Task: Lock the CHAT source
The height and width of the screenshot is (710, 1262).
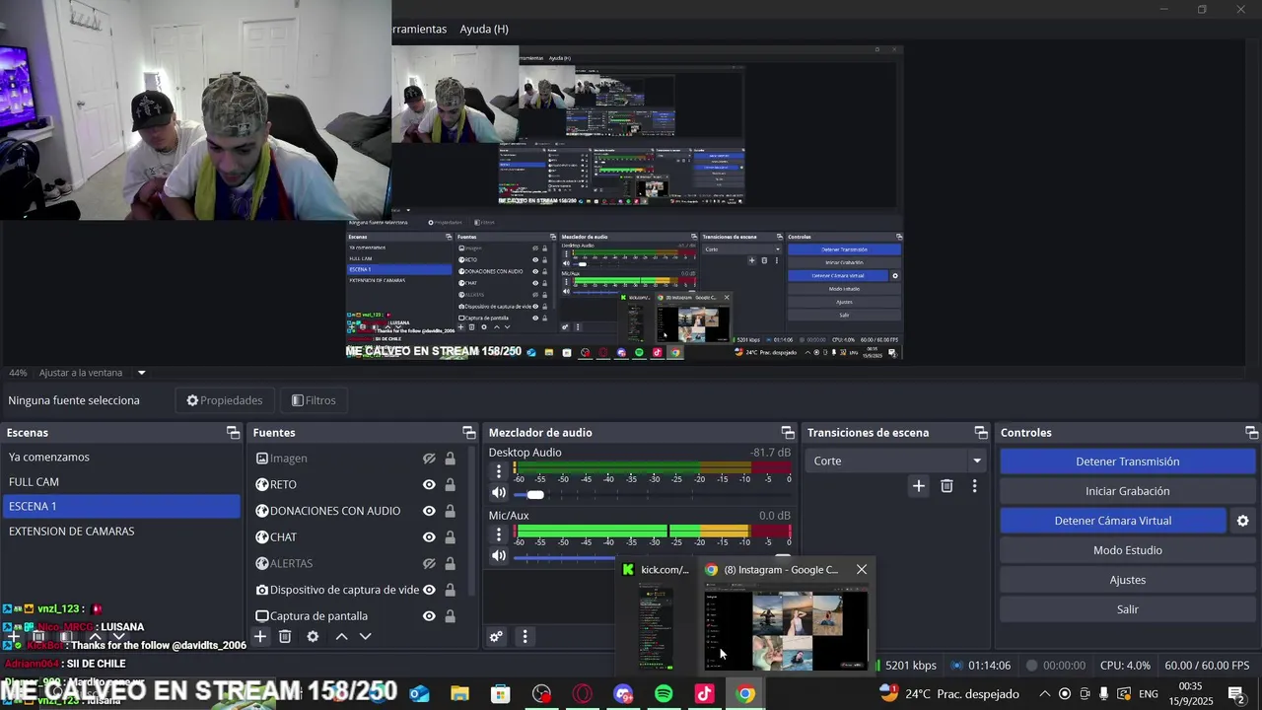Action: (450, 537)
